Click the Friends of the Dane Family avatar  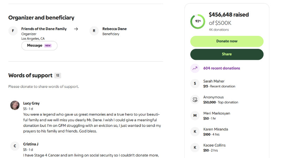pos(13,31)
